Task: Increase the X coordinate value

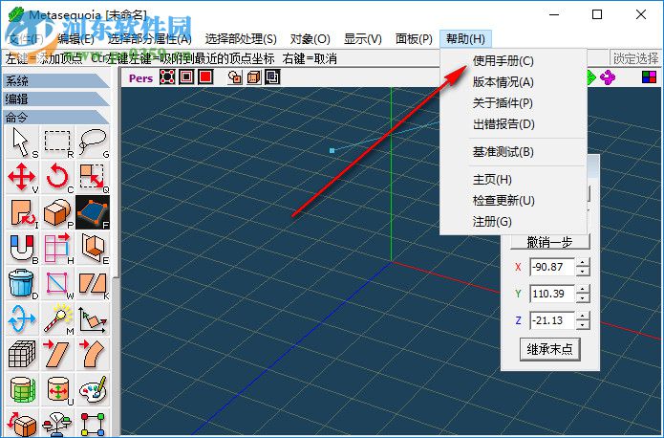Action: pyautogui.click(x=583, y=262)
